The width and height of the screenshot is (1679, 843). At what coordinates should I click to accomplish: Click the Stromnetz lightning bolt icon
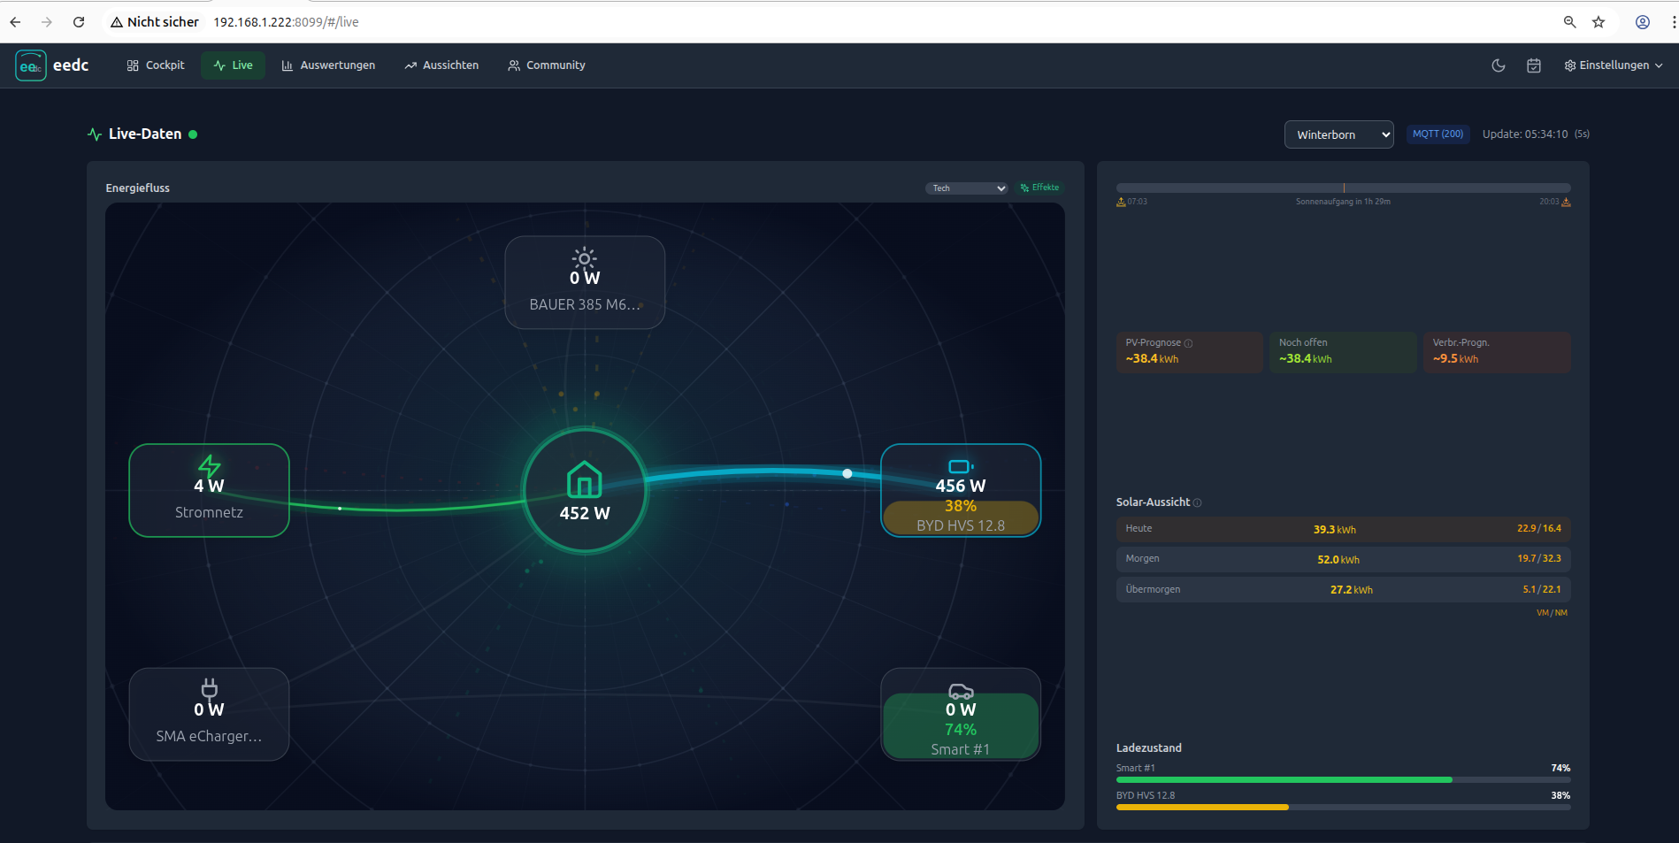click(x=209, y=465)
